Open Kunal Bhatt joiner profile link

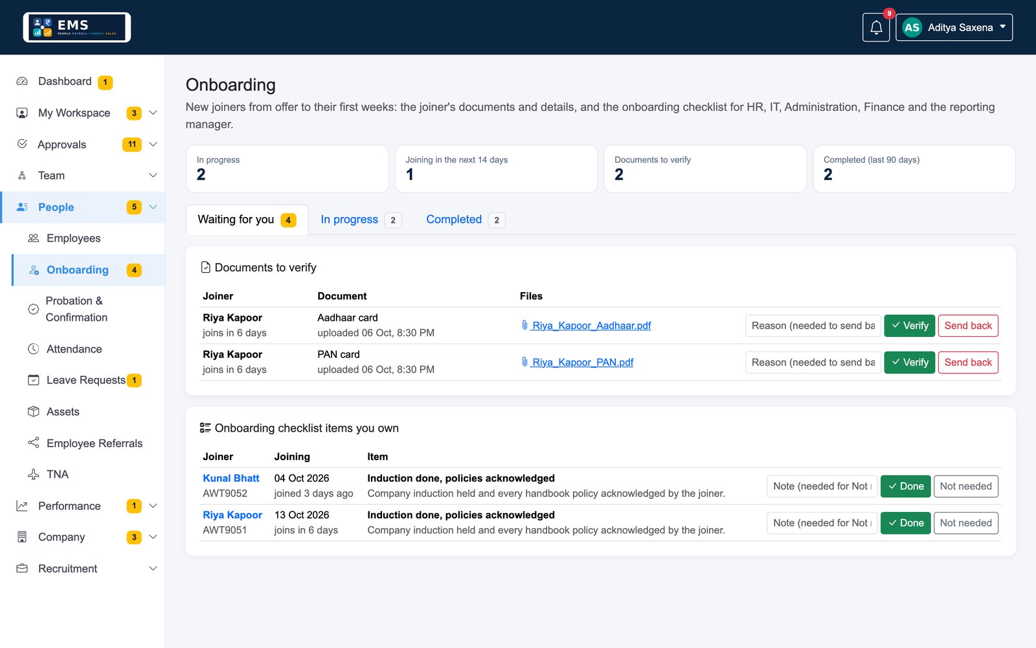[x=231, y=478]
